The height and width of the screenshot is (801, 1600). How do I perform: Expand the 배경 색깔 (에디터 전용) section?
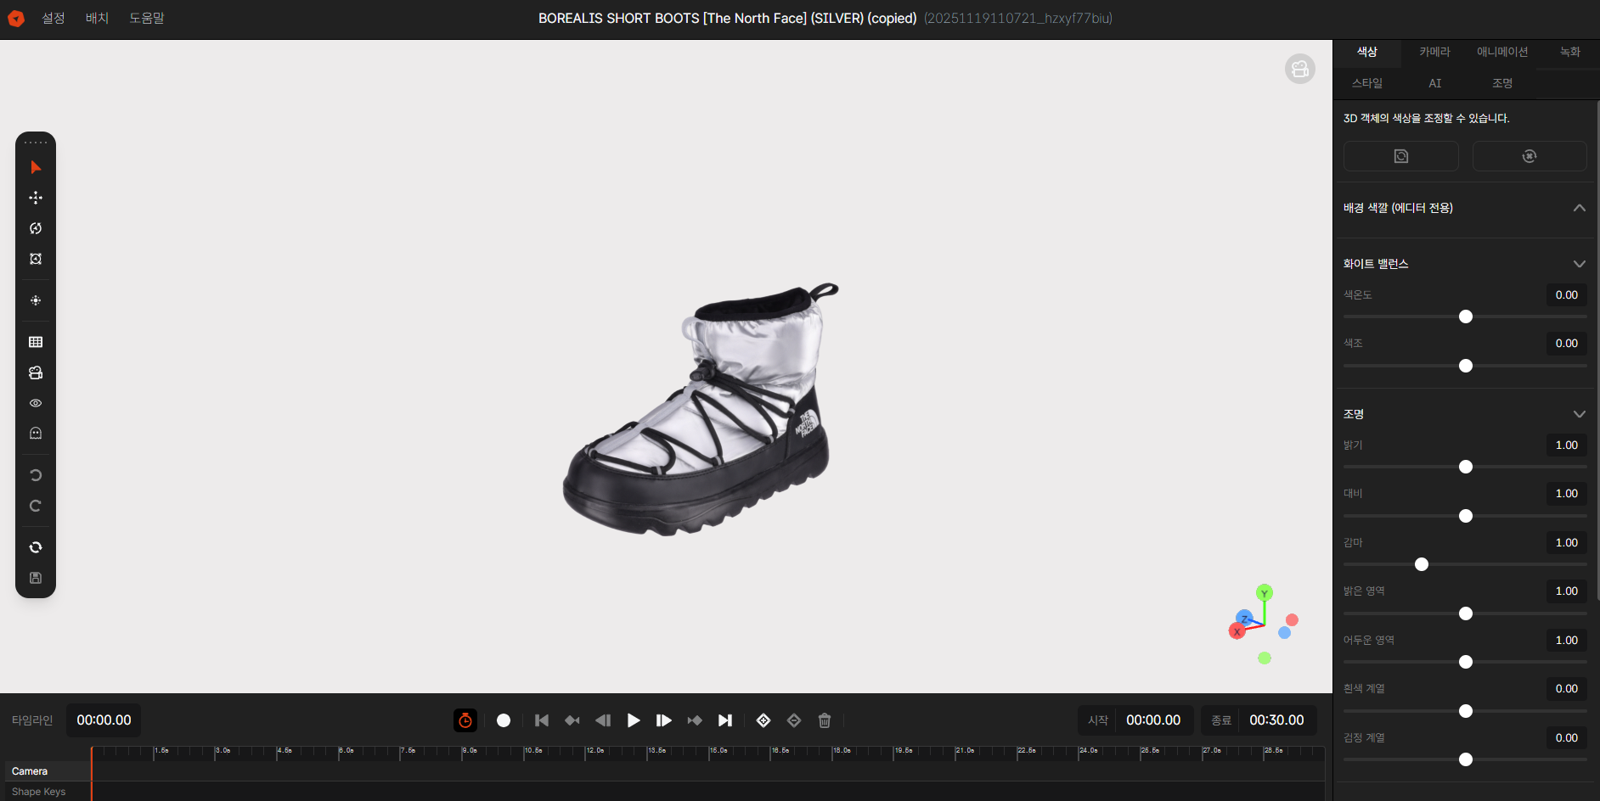coord(1579,208)
